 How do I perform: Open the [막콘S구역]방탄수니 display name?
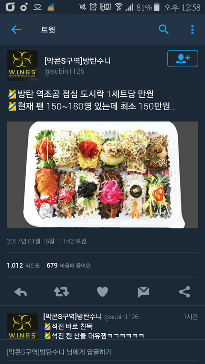[x=78, y=61]
